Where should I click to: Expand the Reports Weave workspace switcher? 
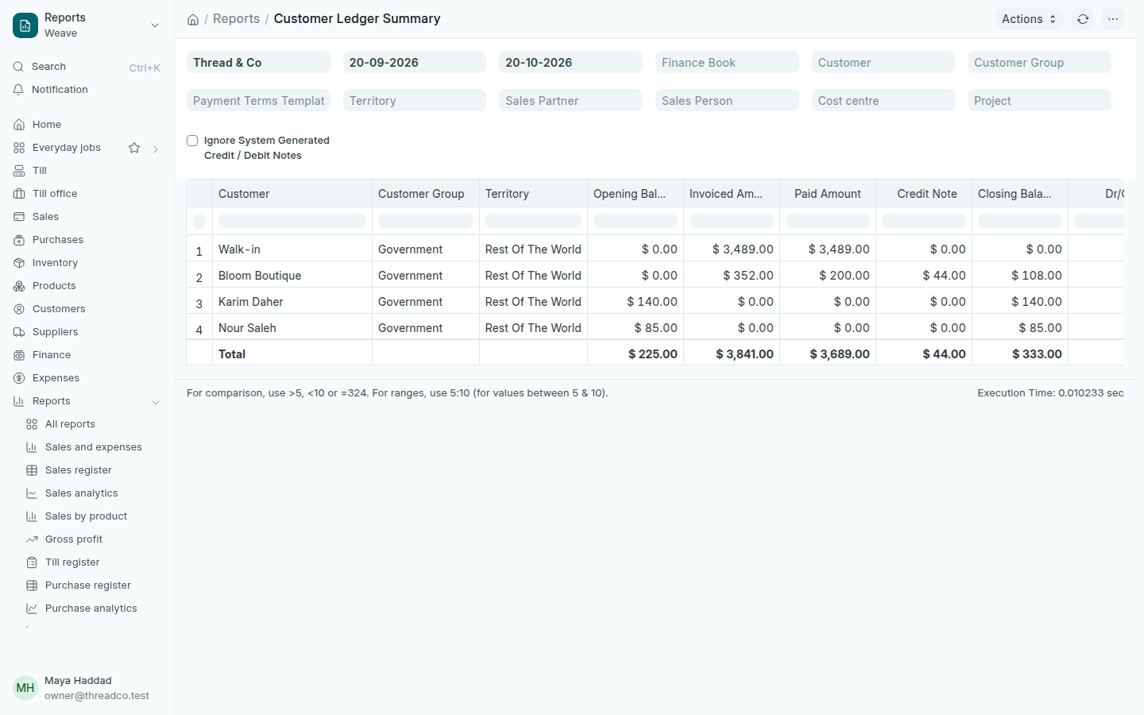[155, 25]
